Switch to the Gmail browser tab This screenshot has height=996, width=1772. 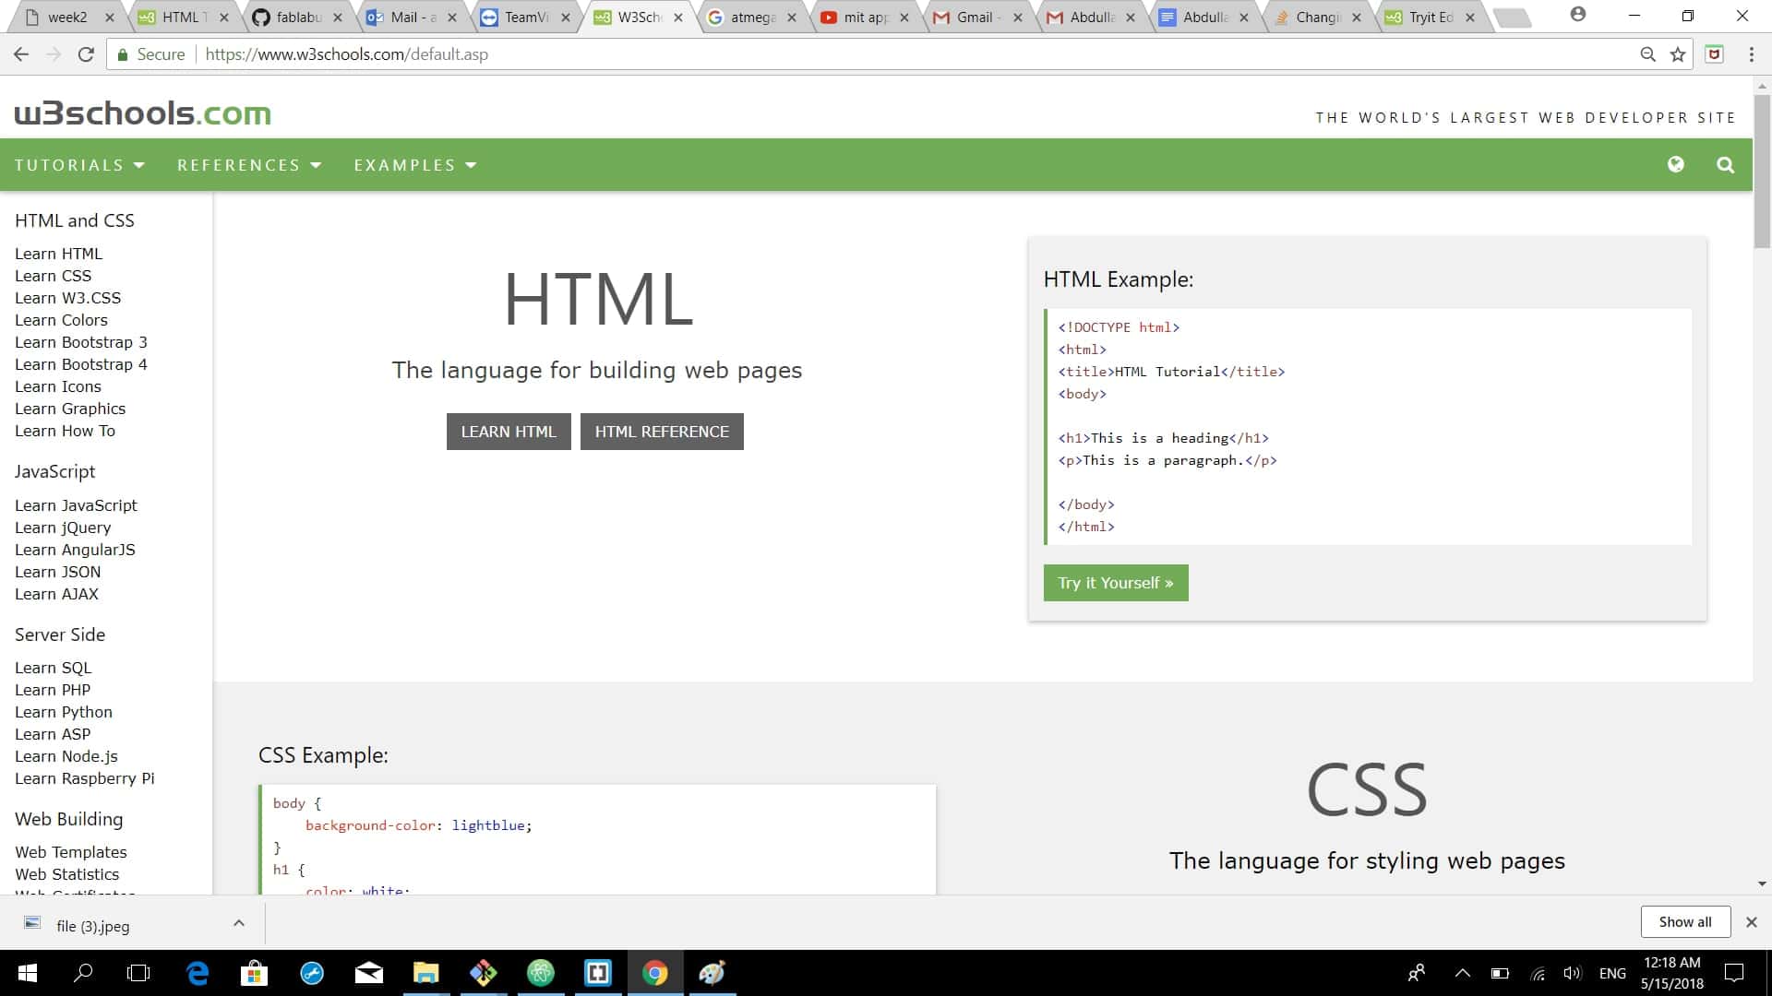pyautogui.click(x=978, y=17)
